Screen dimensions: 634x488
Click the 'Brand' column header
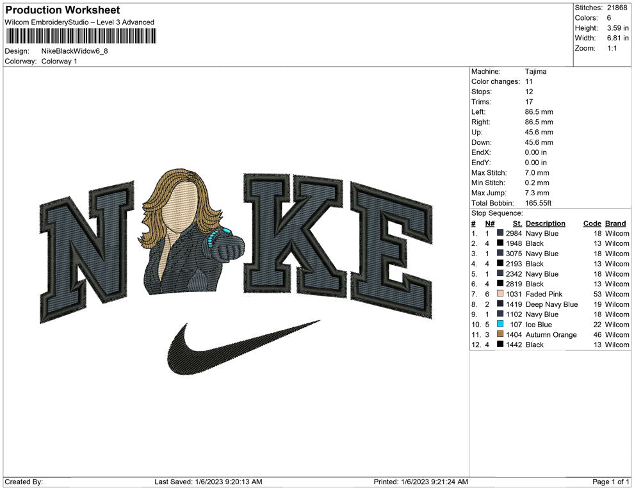[615, 223]
